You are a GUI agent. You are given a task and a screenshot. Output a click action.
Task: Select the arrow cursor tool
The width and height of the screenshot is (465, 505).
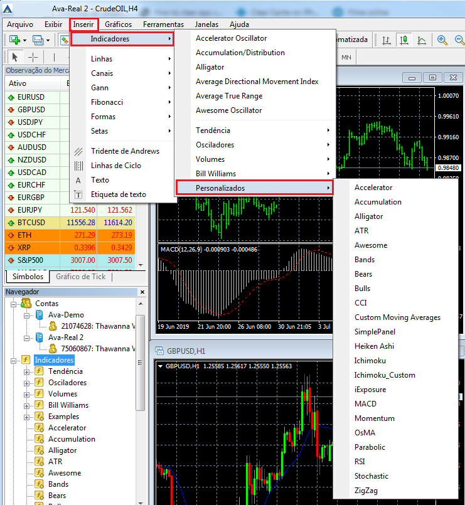pos(14,58)
